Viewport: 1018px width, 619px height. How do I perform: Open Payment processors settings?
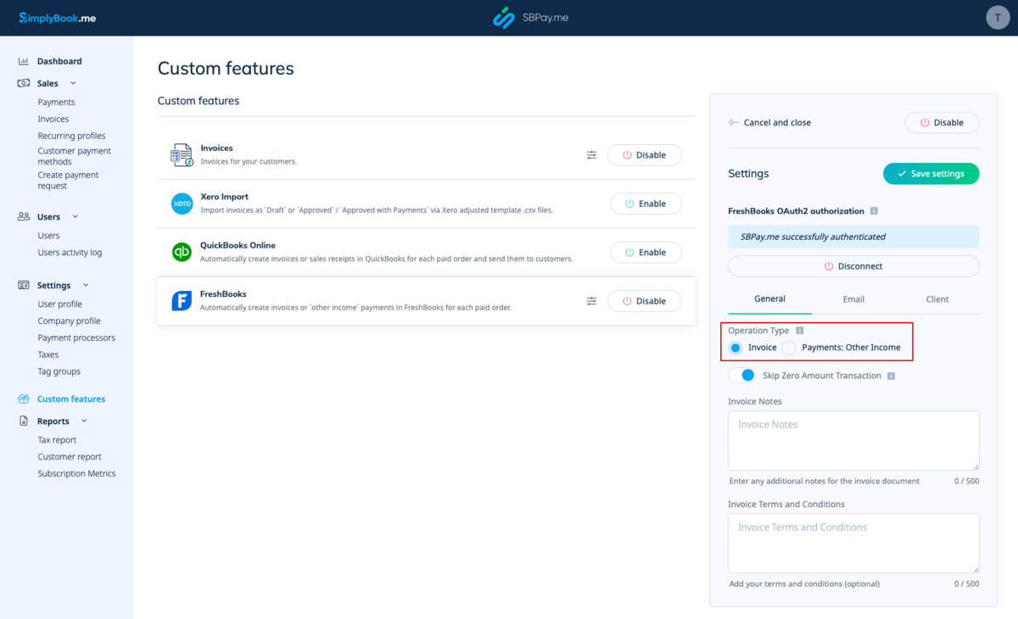(76, 338)
